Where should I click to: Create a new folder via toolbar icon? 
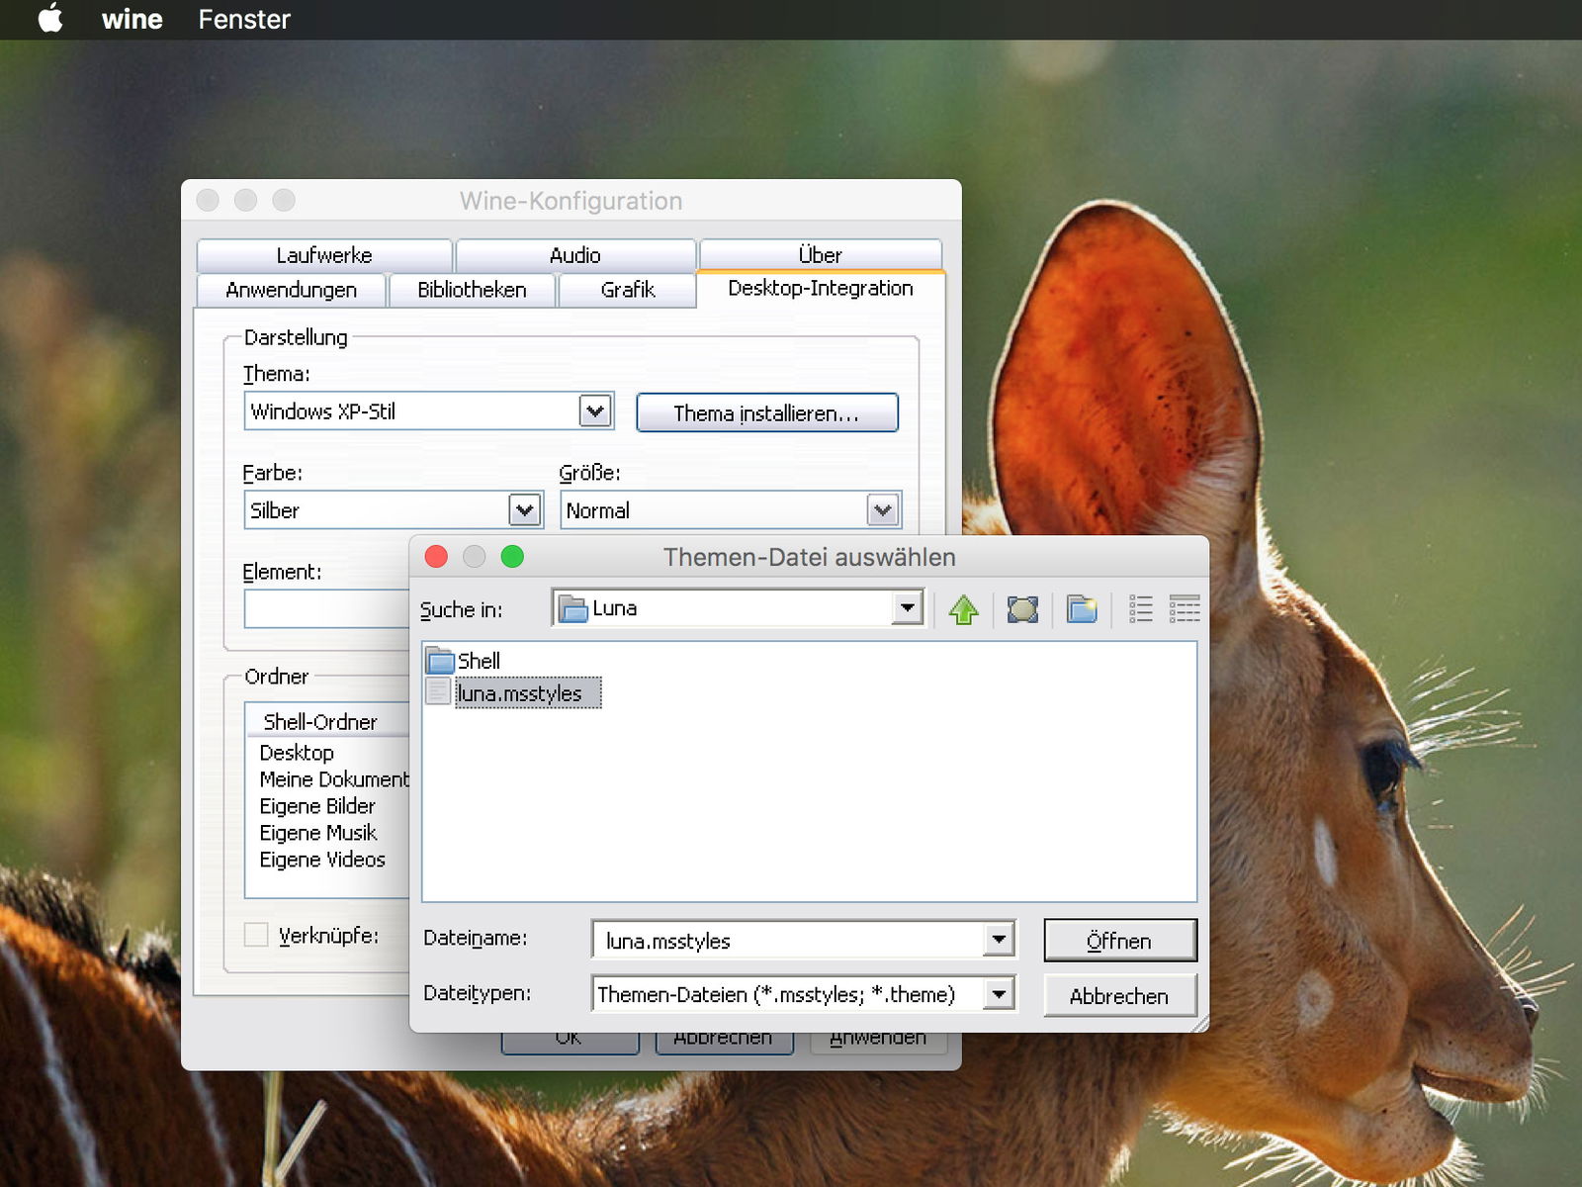[1082, 609]
